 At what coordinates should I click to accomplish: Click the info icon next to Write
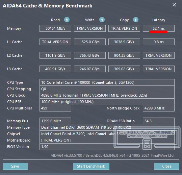102,20
